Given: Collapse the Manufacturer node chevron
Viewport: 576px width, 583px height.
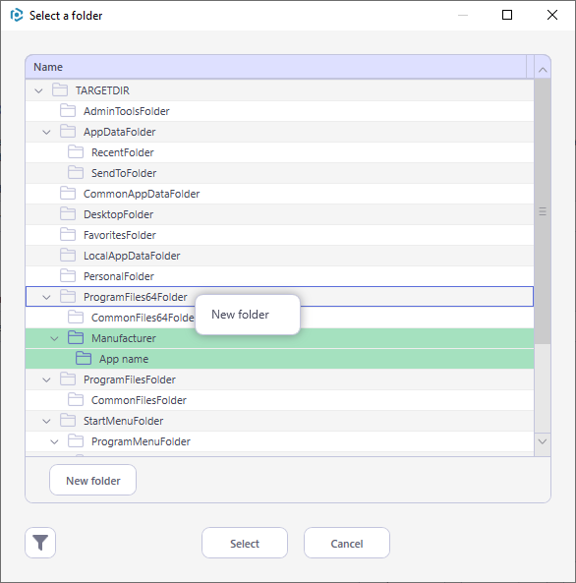Looking at the screenshot, I should [54, 338].
